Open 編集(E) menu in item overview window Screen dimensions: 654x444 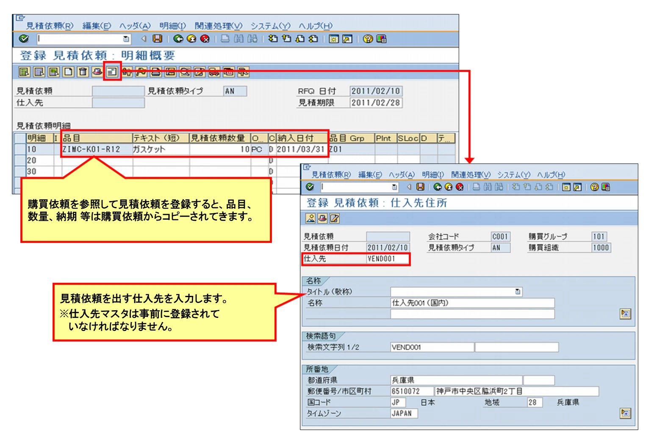97,26
